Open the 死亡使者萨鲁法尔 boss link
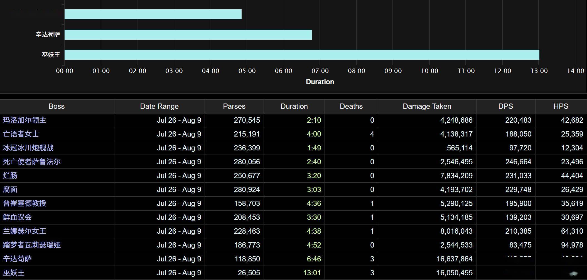 click(32, 162)
